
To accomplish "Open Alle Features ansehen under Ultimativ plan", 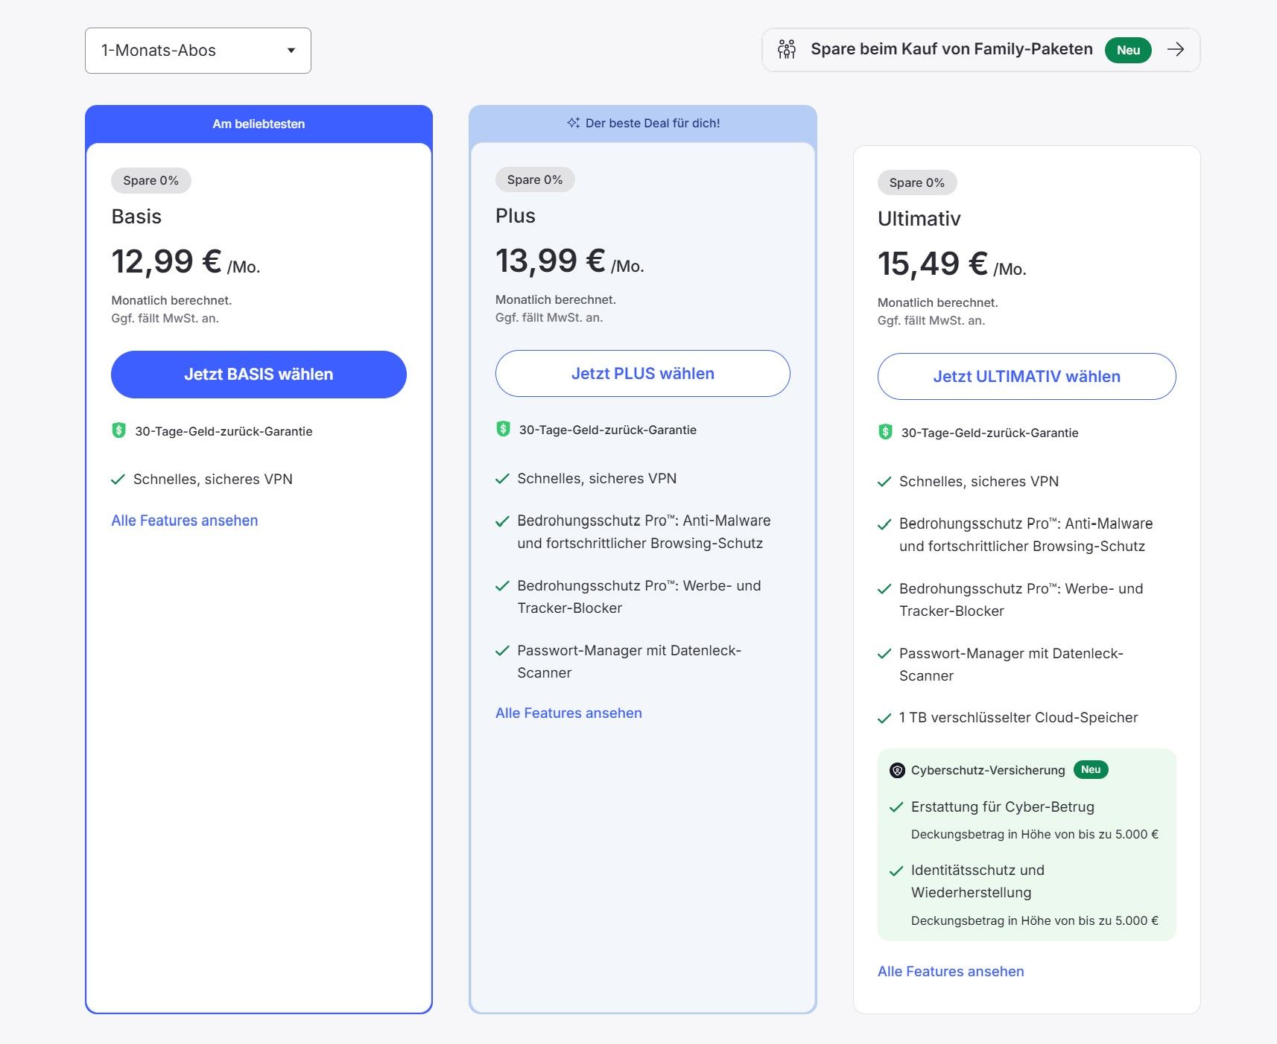I will (951, 972).
